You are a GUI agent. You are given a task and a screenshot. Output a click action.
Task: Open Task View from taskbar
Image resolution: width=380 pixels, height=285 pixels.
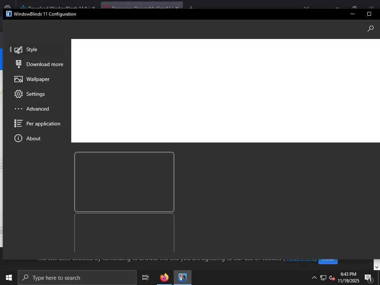coord(145,278)
